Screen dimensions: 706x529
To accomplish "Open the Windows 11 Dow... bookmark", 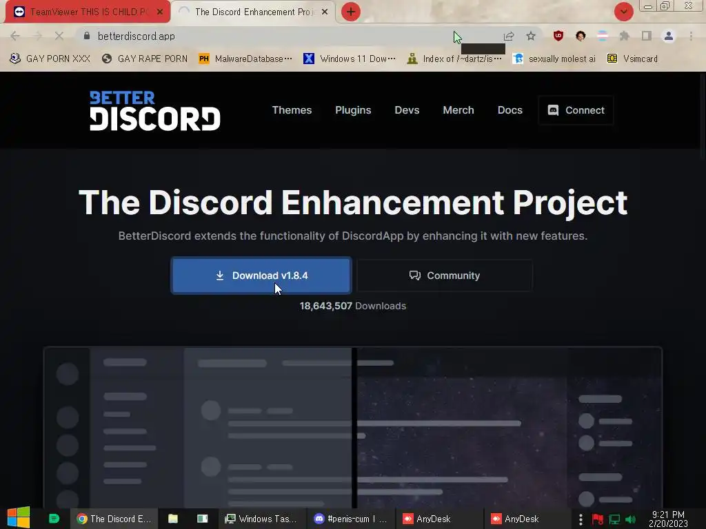I will point(350,59).
